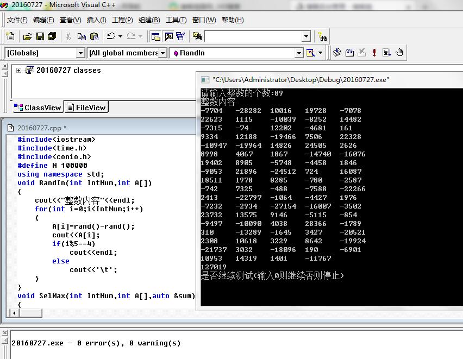This screenshot has height=359, width=463.
Task: Click the console window system icon
Action: pyautogui.click(x=205, y=80)
